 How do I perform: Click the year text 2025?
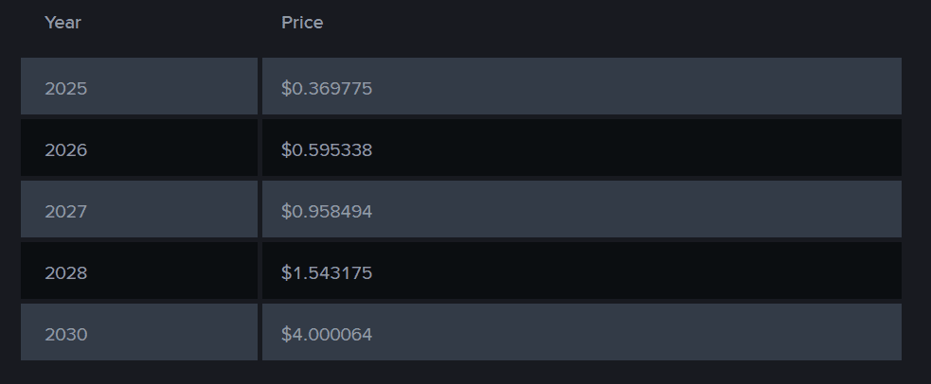66,88
